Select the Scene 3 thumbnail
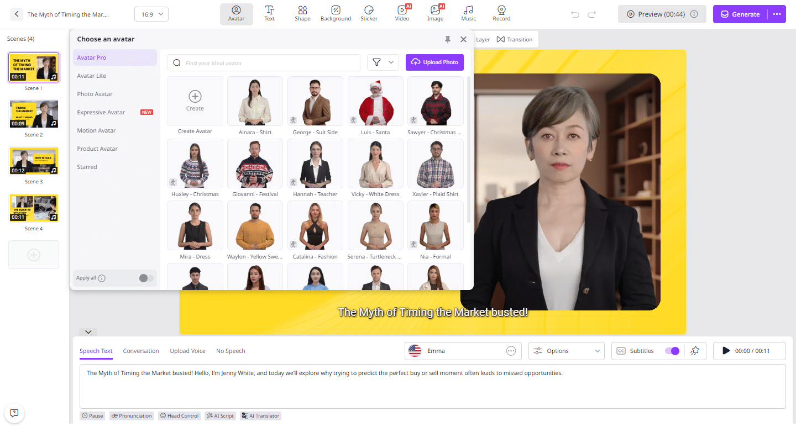Screen dimensions: 796x427 point(33,161)
